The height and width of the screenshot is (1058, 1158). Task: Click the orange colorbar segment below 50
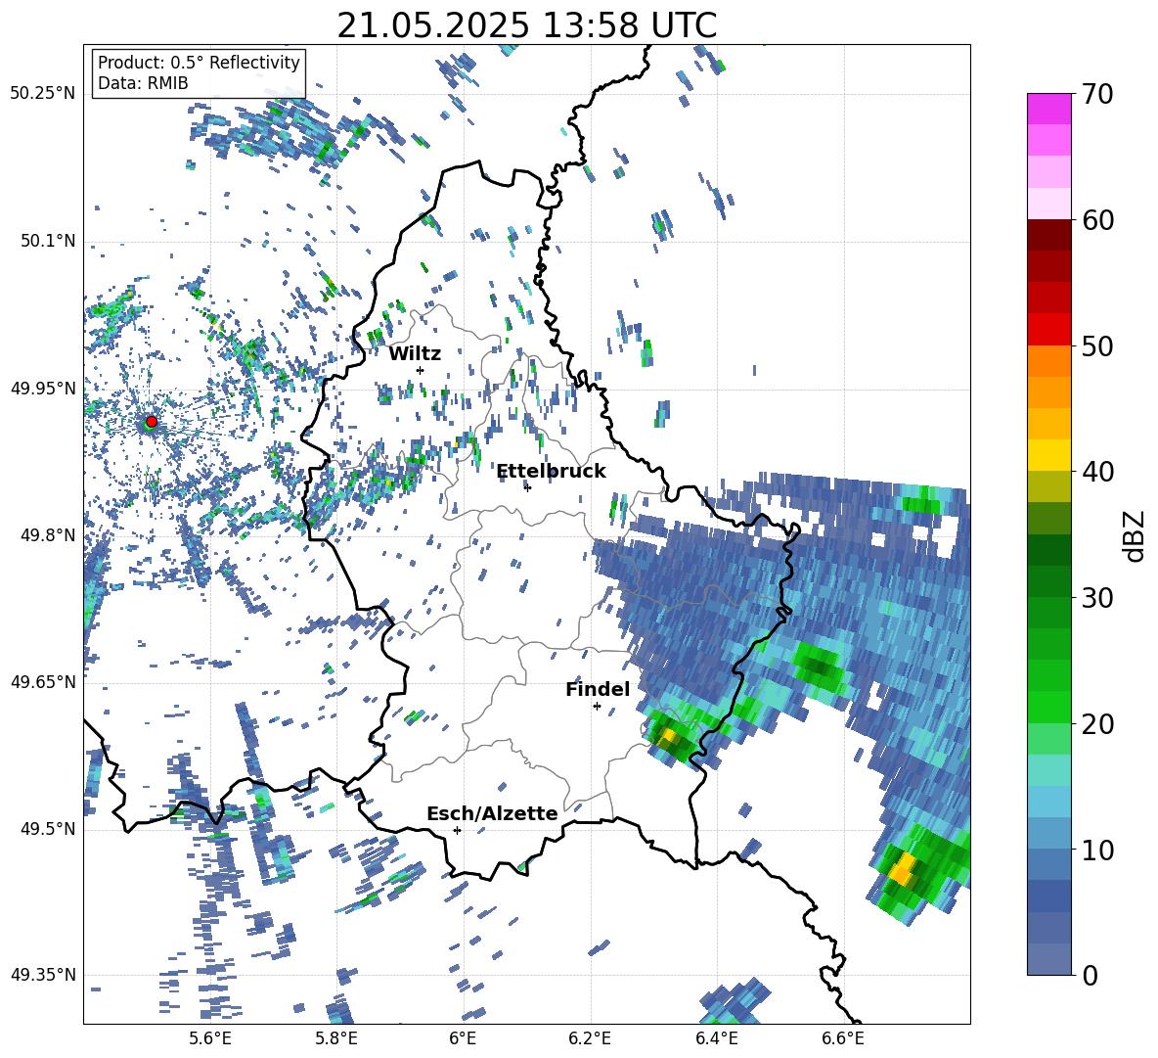pos(1048,361)
